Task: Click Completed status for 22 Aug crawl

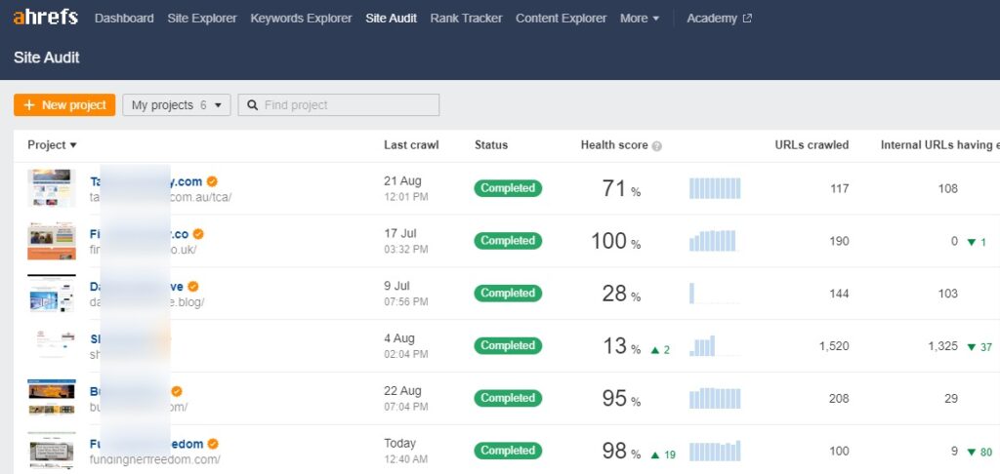Action: pyautogui.click(x=508, y=398)
